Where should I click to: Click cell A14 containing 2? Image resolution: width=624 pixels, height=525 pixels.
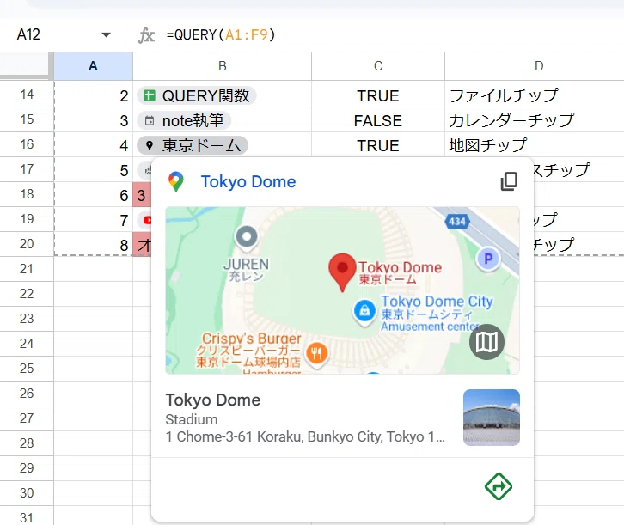click(93, 96)
